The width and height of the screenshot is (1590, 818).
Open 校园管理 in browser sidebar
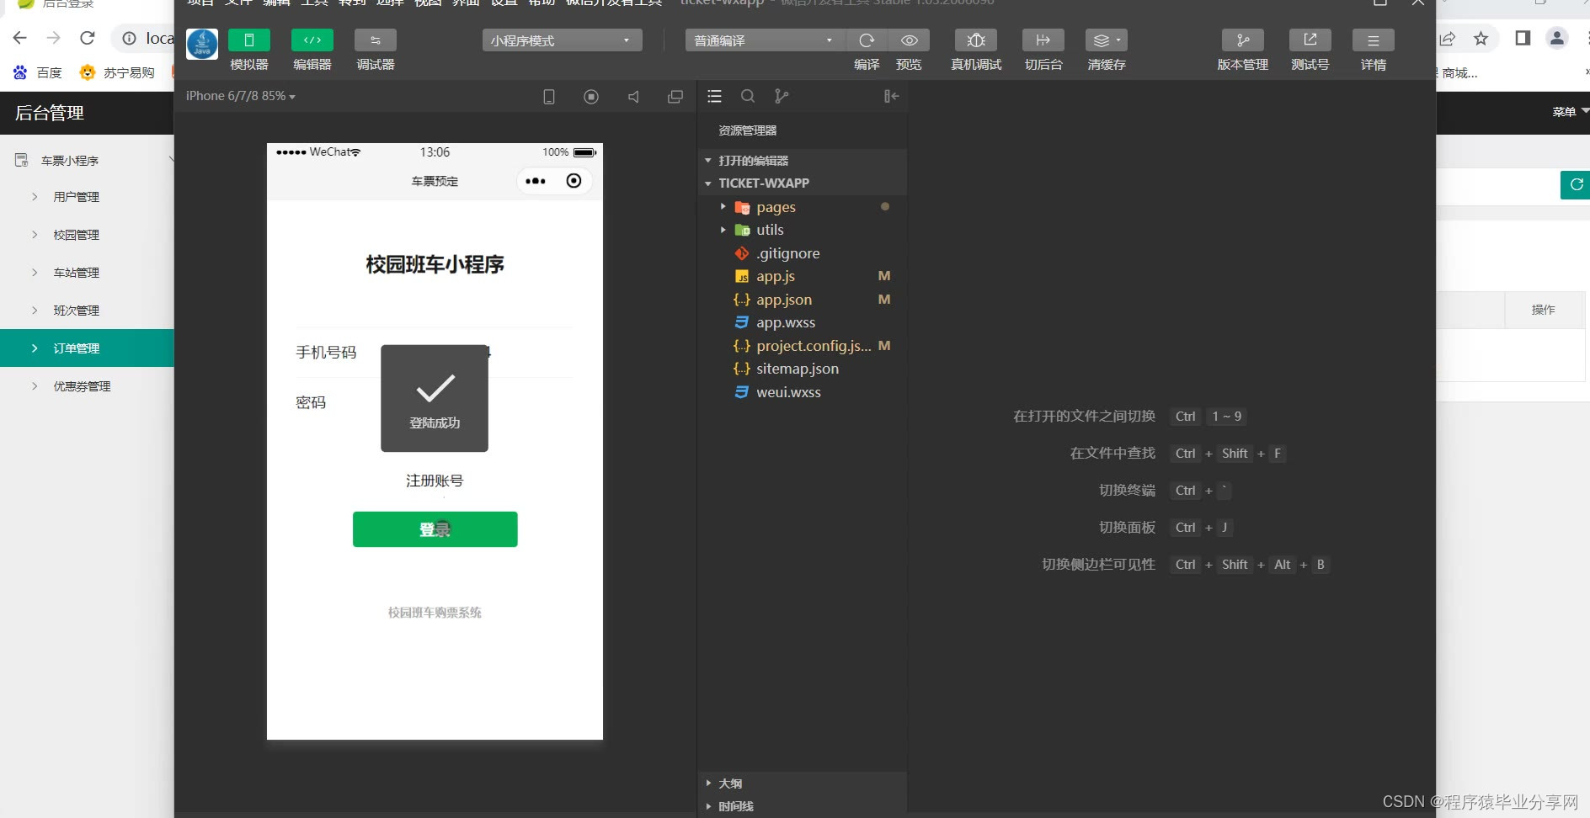point(88,235)
